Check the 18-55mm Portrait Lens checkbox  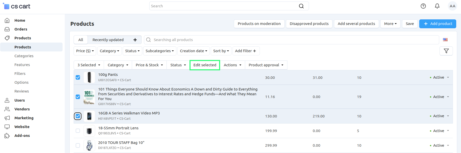[x=78, y=131]
